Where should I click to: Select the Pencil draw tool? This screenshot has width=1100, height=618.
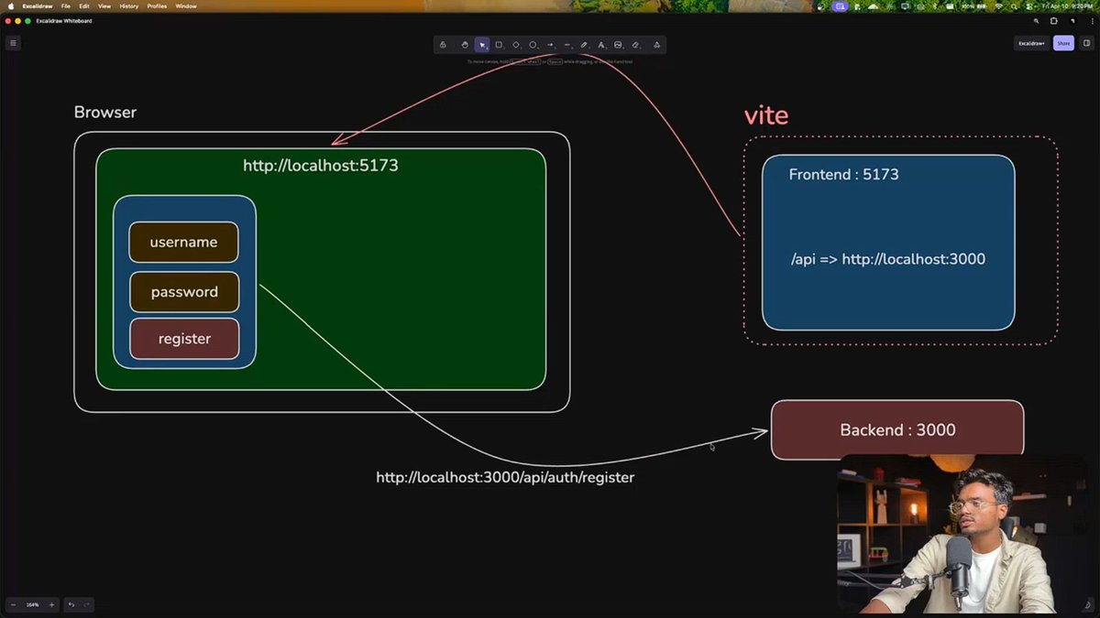pos(584,45)
